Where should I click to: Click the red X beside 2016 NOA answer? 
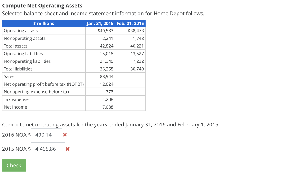click(65, 135)
